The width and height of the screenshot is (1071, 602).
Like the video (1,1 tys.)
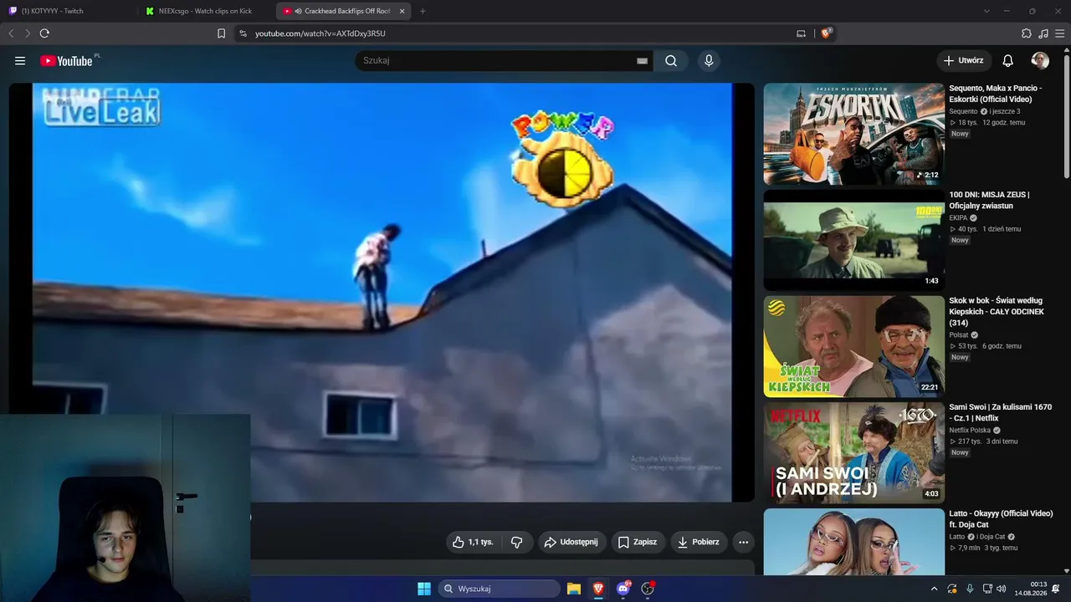coord(474,542)
